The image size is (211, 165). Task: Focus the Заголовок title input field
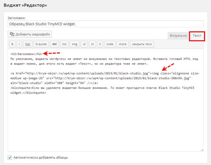[x=105, y=24]
